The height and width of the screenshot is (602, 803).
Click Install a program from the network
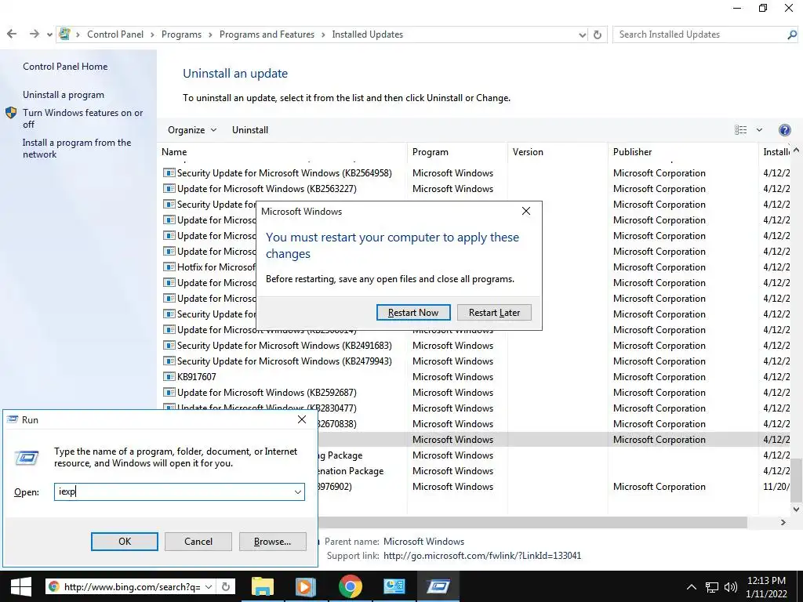click(x=77, y=148)
